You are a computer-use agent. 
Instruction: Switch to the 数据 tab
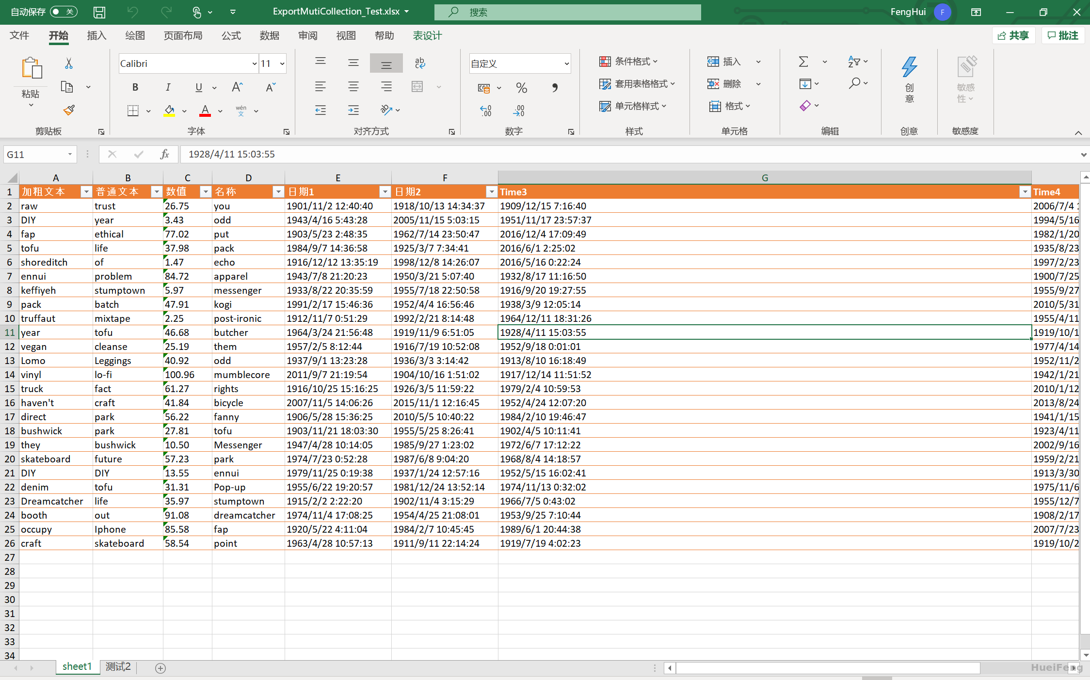(x=270, y=35)
